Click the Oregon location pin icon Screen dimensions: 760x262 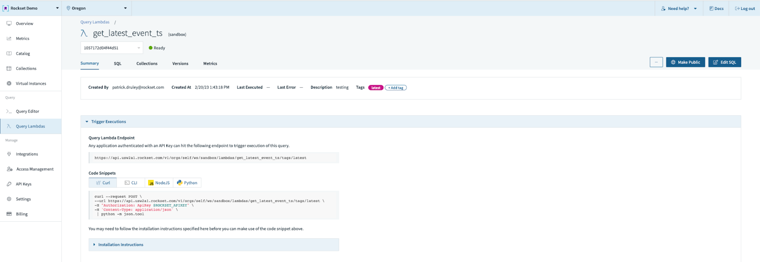(68, 8)
